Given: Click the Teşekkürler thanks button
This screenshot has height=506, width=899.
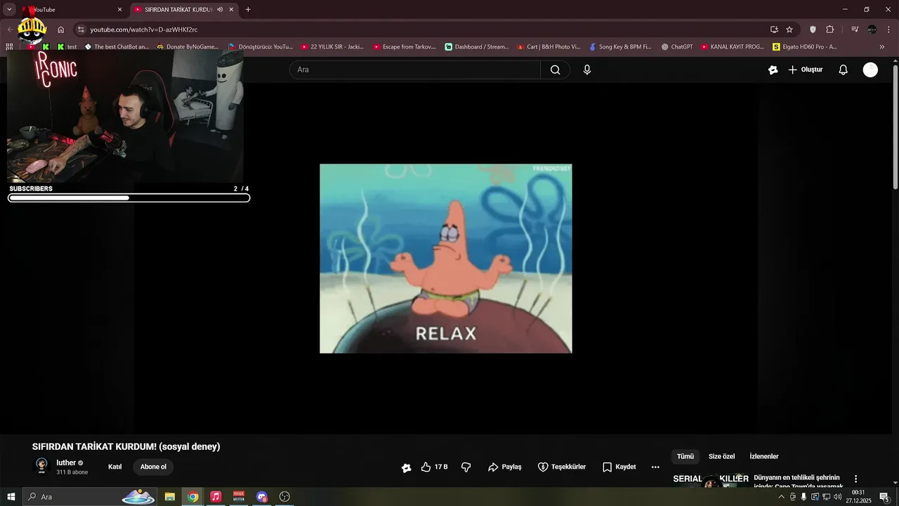Looking at the screenshot, I should pos(562,467).
